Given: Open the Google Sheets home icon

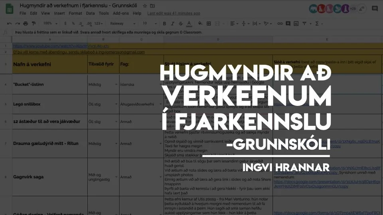Looking at the screenshot, I should point(9,9).
